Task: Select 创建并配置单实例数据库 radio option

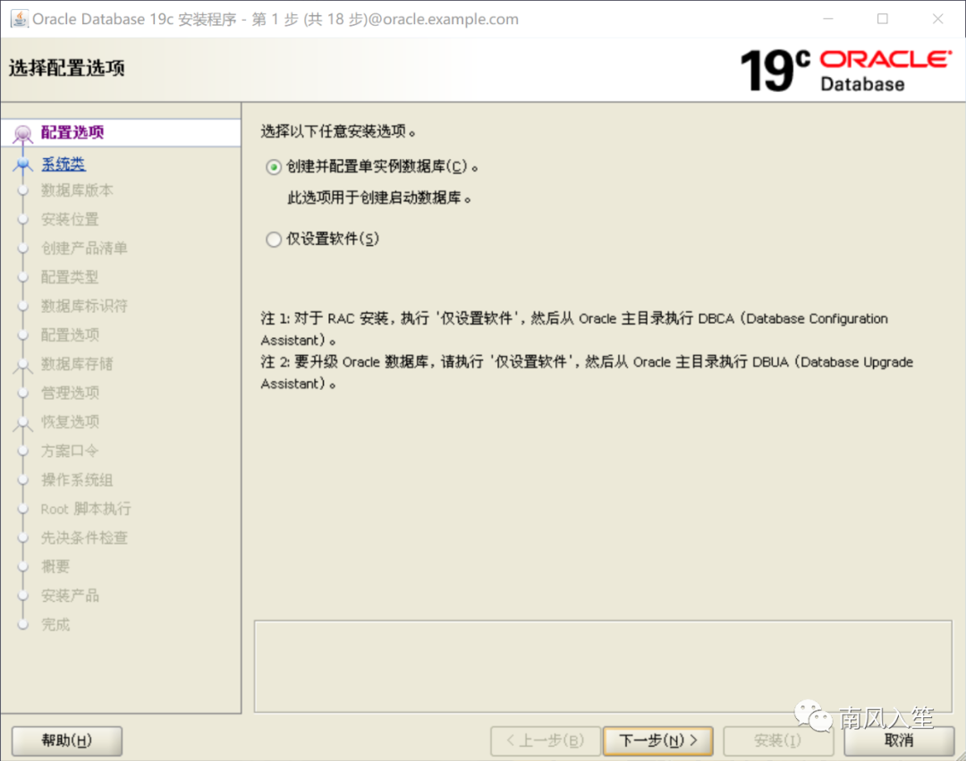Action: (x=274, y=167)
